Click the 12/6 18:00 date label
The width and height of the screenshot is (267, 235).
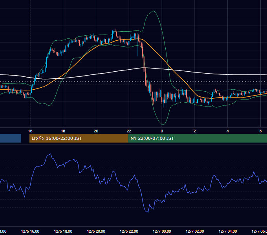pyautogui.click(x=63, y=231)
